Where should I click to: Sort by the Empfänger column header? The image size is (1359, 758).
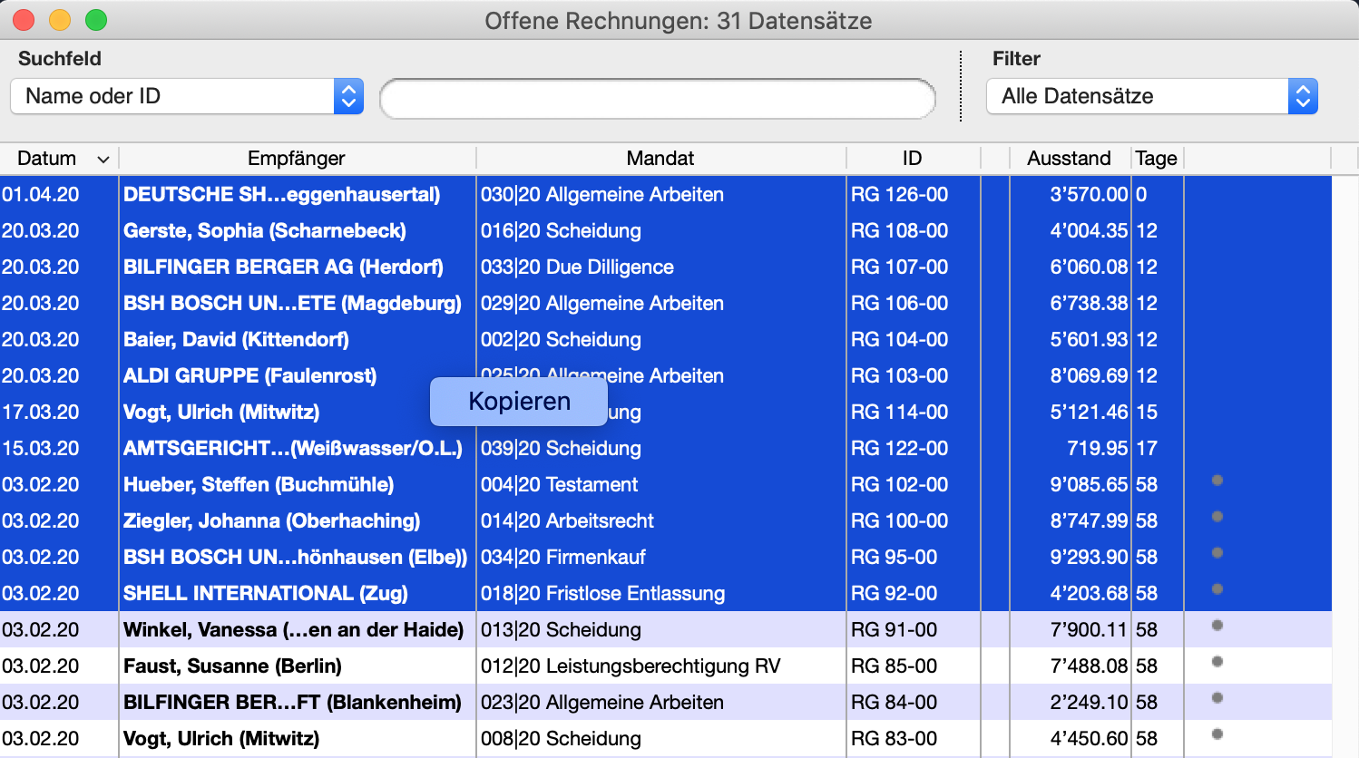coord(297,159)
